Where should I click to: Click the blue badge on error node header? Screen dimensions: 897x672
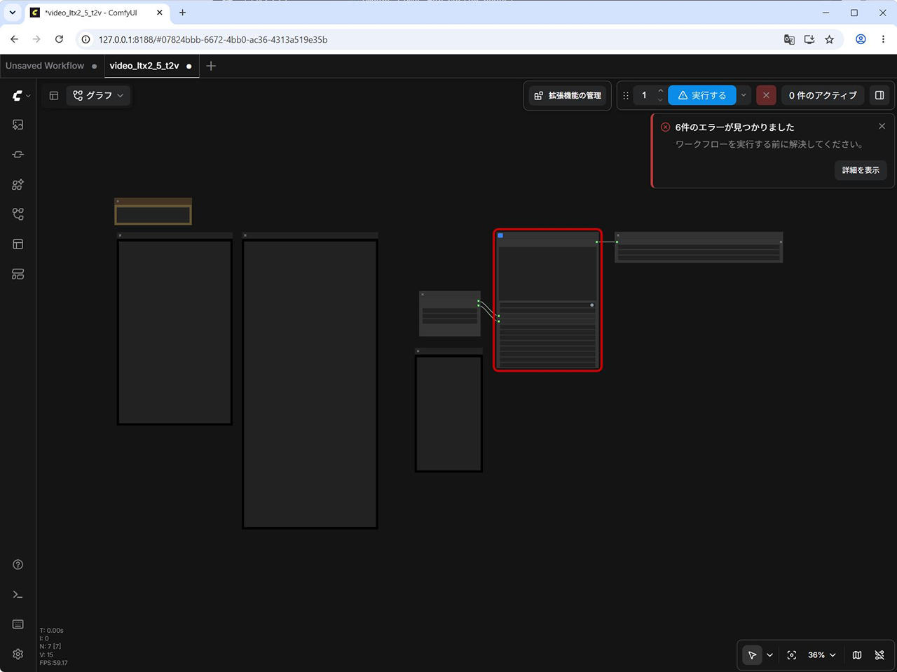(x=500, y=236)
